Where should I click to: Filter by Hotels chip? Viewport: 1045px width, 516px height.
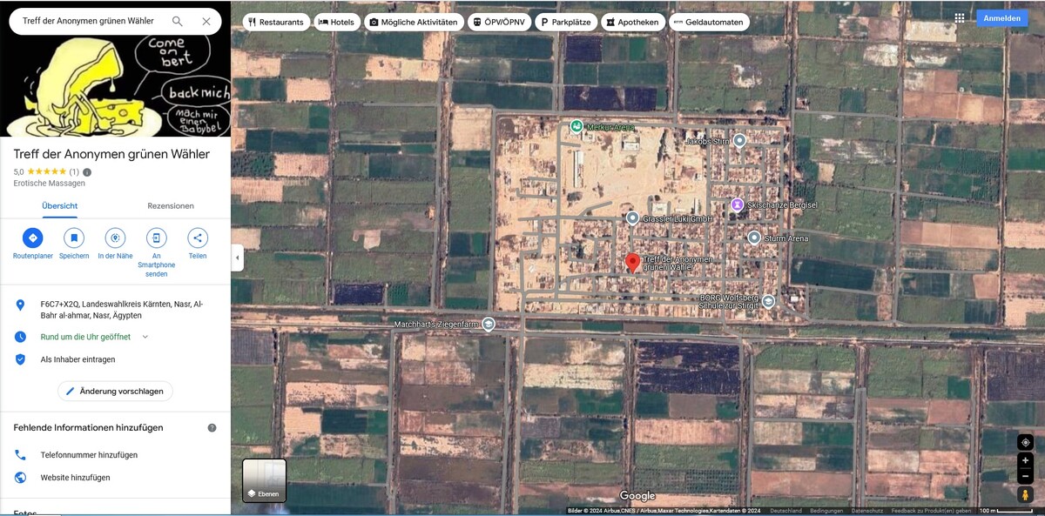point(336,22)
